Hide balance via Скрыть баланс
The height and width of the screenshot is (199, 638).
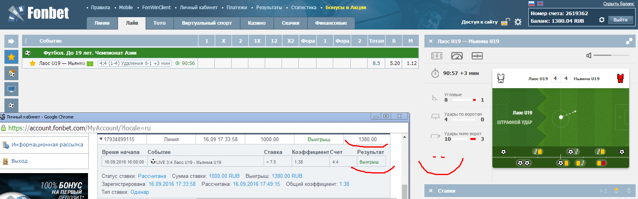(619, 4)
